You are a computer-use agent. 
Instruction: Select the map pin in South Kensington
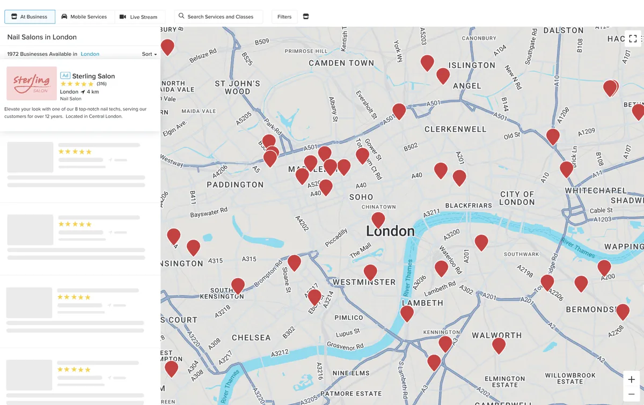point(238,286)
